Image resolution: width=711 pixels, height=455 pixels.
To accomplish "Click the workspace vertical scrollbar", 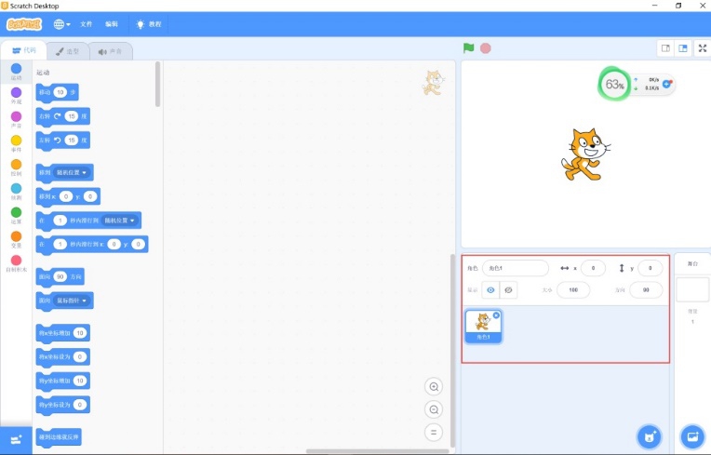I will 452,351.
